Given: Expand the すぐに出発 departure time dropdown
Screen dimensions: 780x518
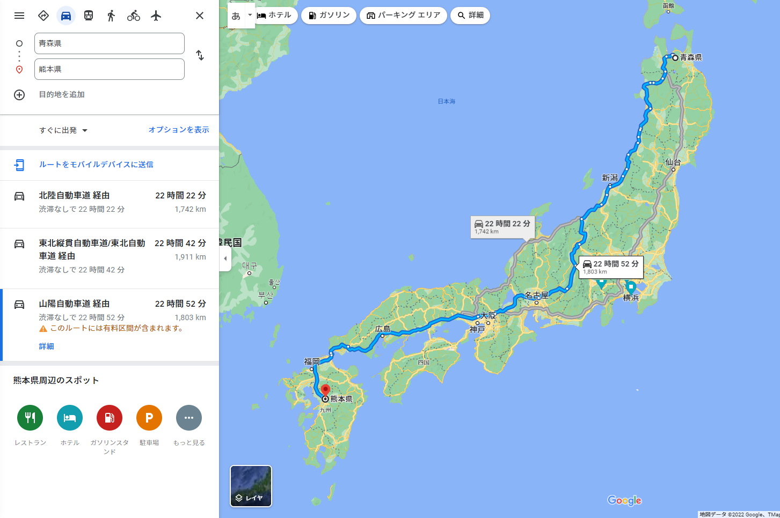Looking at the screenshot, I should 63,130.
